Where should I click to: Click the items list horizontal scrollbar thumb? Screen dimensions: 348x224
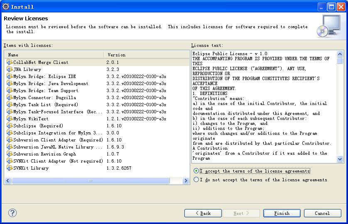91,181
